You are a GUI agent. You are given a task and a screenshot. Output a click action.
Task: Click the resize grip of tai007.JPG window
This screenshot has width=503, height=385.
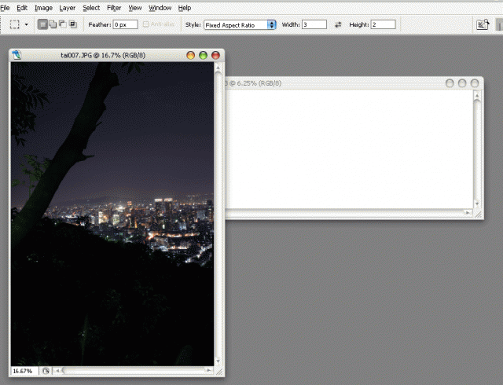click(x=219, y=372)
